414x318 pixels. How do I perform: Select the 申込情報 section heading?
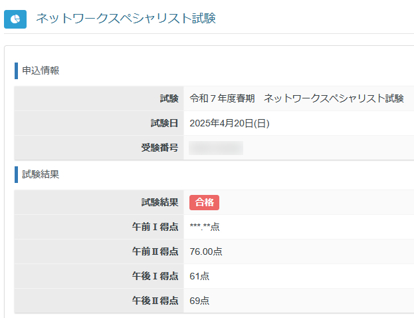click(41, 71)
